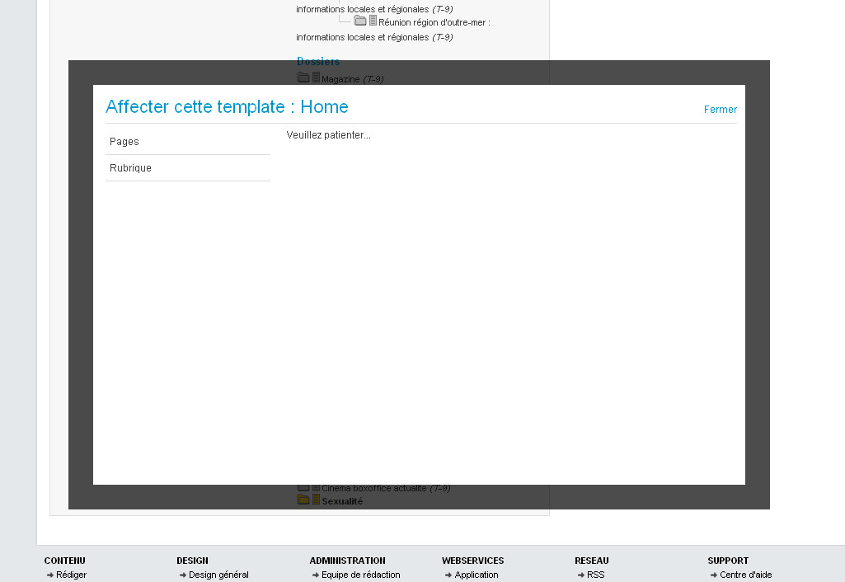Click the folder icon beside Réunion région d'outre-mer
Screen dimensions: 845x582
(360, 21)
